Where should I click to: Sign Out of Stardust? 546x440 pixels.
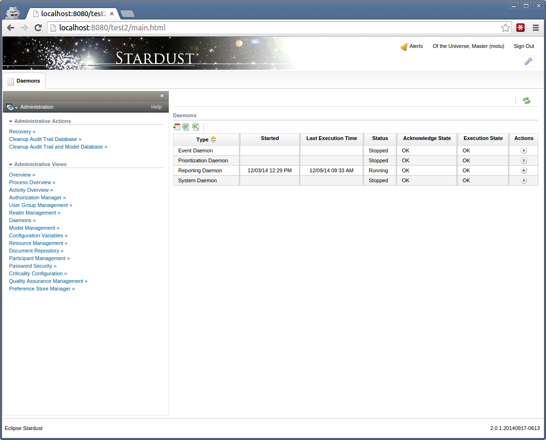[x=524, y=47]
